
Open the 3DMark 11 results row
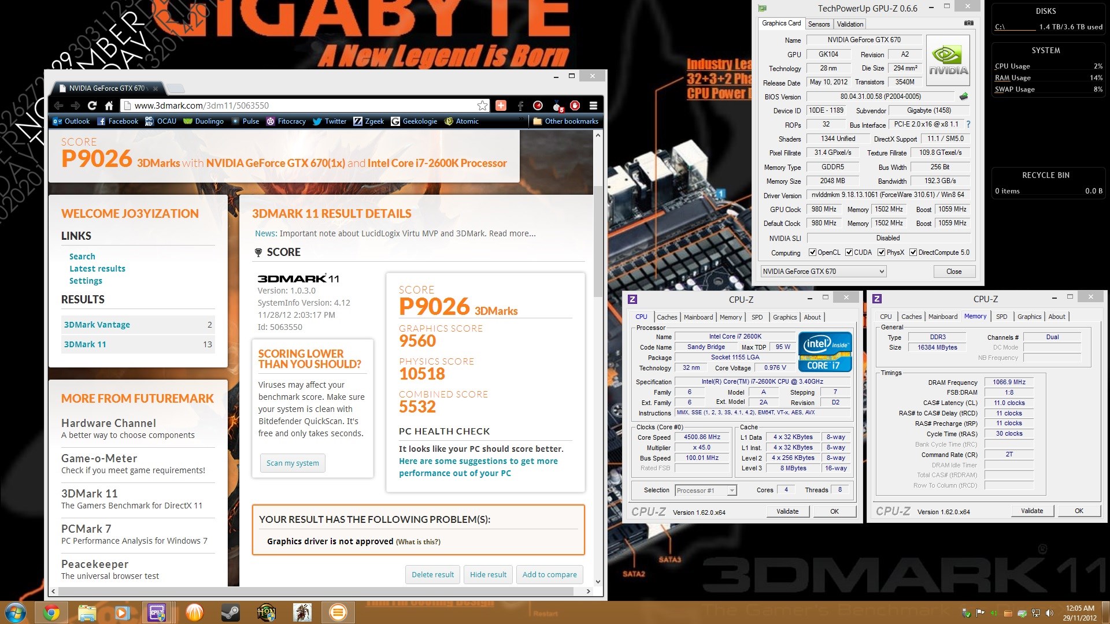point(138,344)
